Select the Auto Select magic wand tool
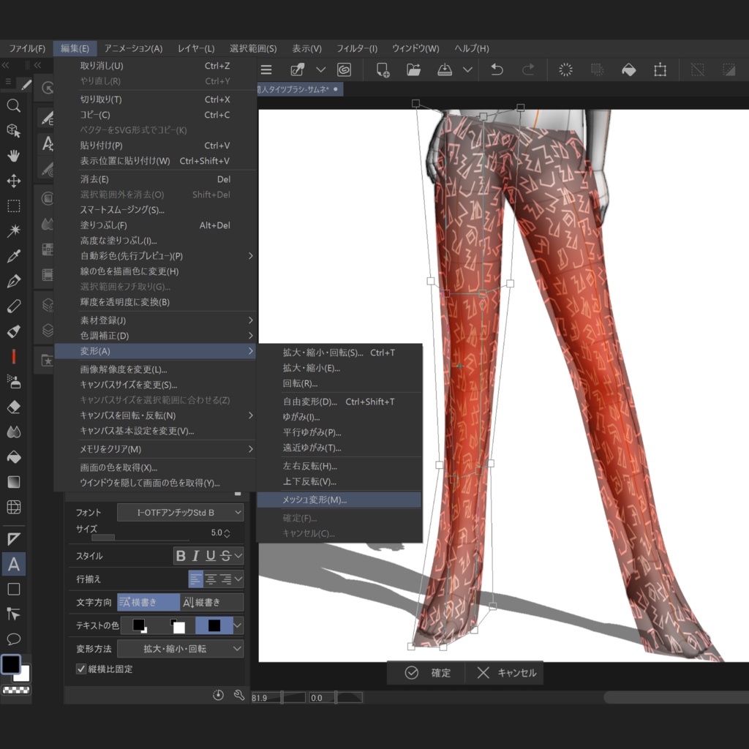Image resolution: width=749 pixels, height=749 pixels. click(x=13, y=231)
